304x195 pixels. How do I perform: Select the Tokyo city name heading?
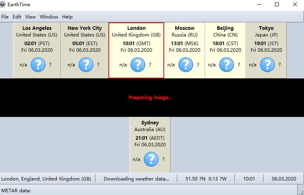[266, 28]
